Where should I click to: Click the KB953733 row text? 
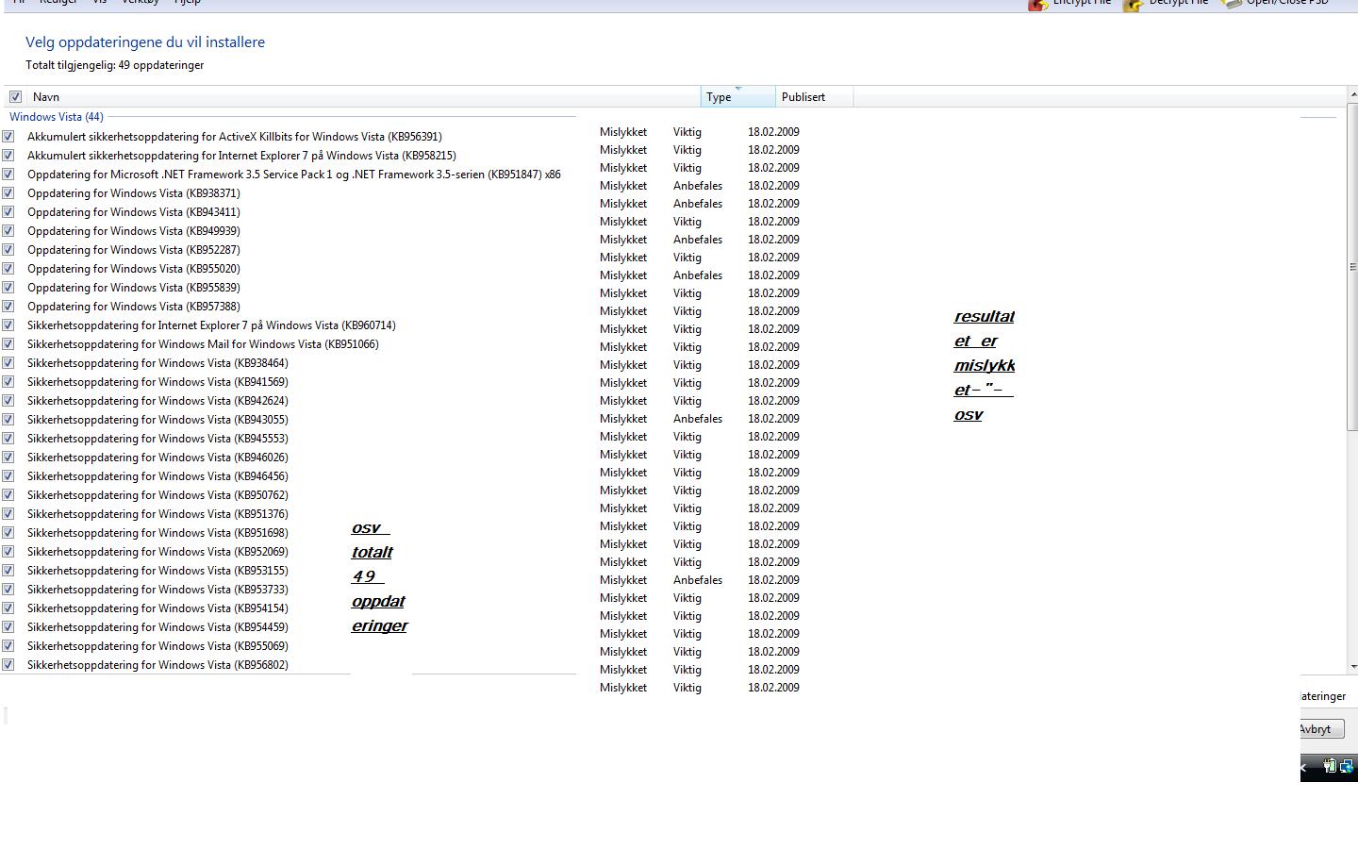[x=157, y=589]
